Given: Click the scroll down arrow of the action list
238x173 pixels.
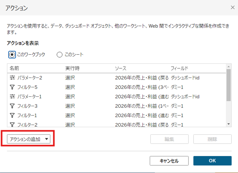Looking at the screenshot, I should pos(229,124).
